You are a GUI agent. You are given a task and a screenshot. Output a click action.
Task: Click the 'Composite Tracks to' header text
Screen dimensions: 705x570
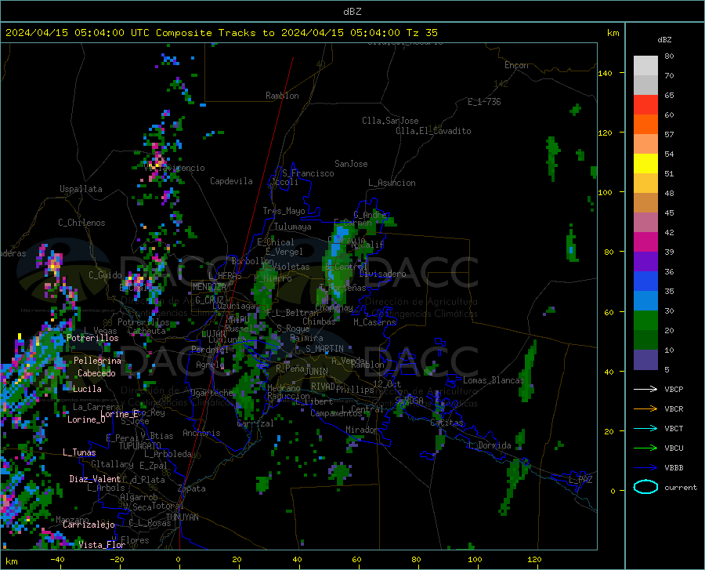point(215,33)
